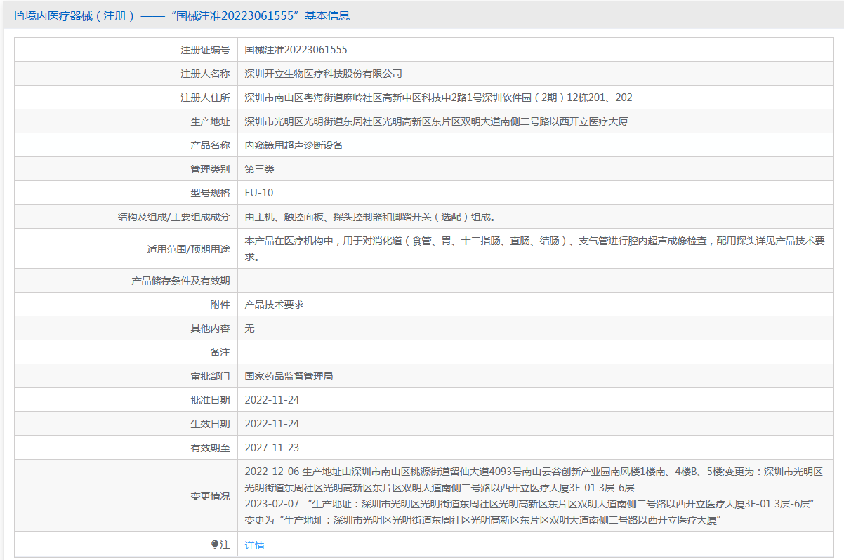Screen dimensions: 844x560
Task: Click approval department 国家药品监督管理局
Action: coord(289,376)
